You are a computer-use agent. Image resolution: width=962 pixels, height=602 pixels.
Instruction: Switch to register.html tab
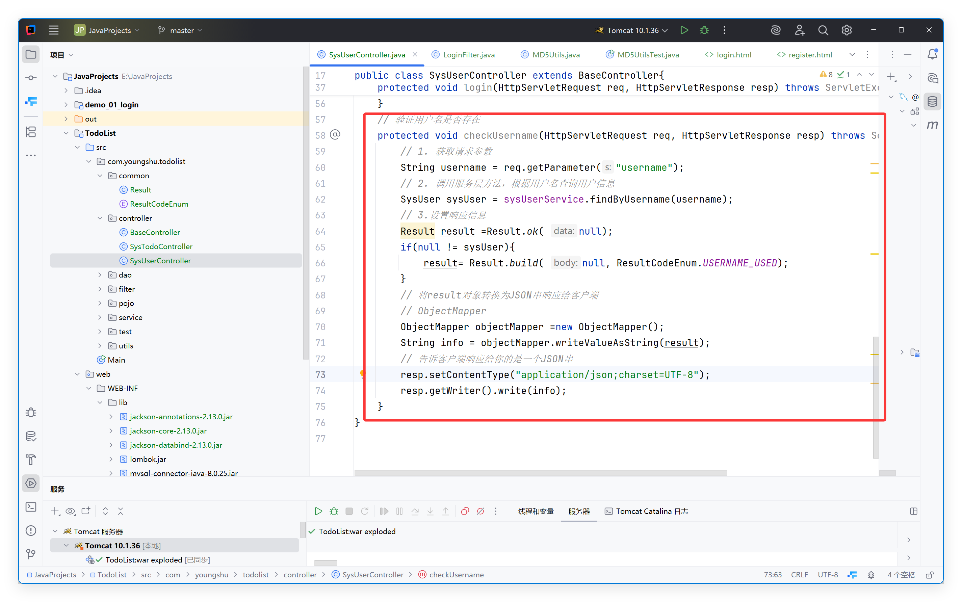804,55
